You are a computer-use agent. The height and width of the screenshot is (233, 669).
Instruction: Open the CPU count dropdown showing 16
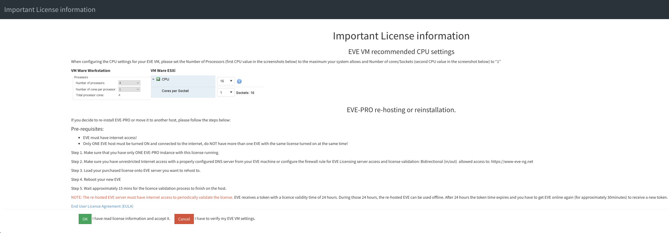(x=226, y=81)
